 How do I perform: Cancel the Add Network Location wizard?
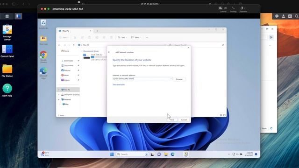point(184,120)
